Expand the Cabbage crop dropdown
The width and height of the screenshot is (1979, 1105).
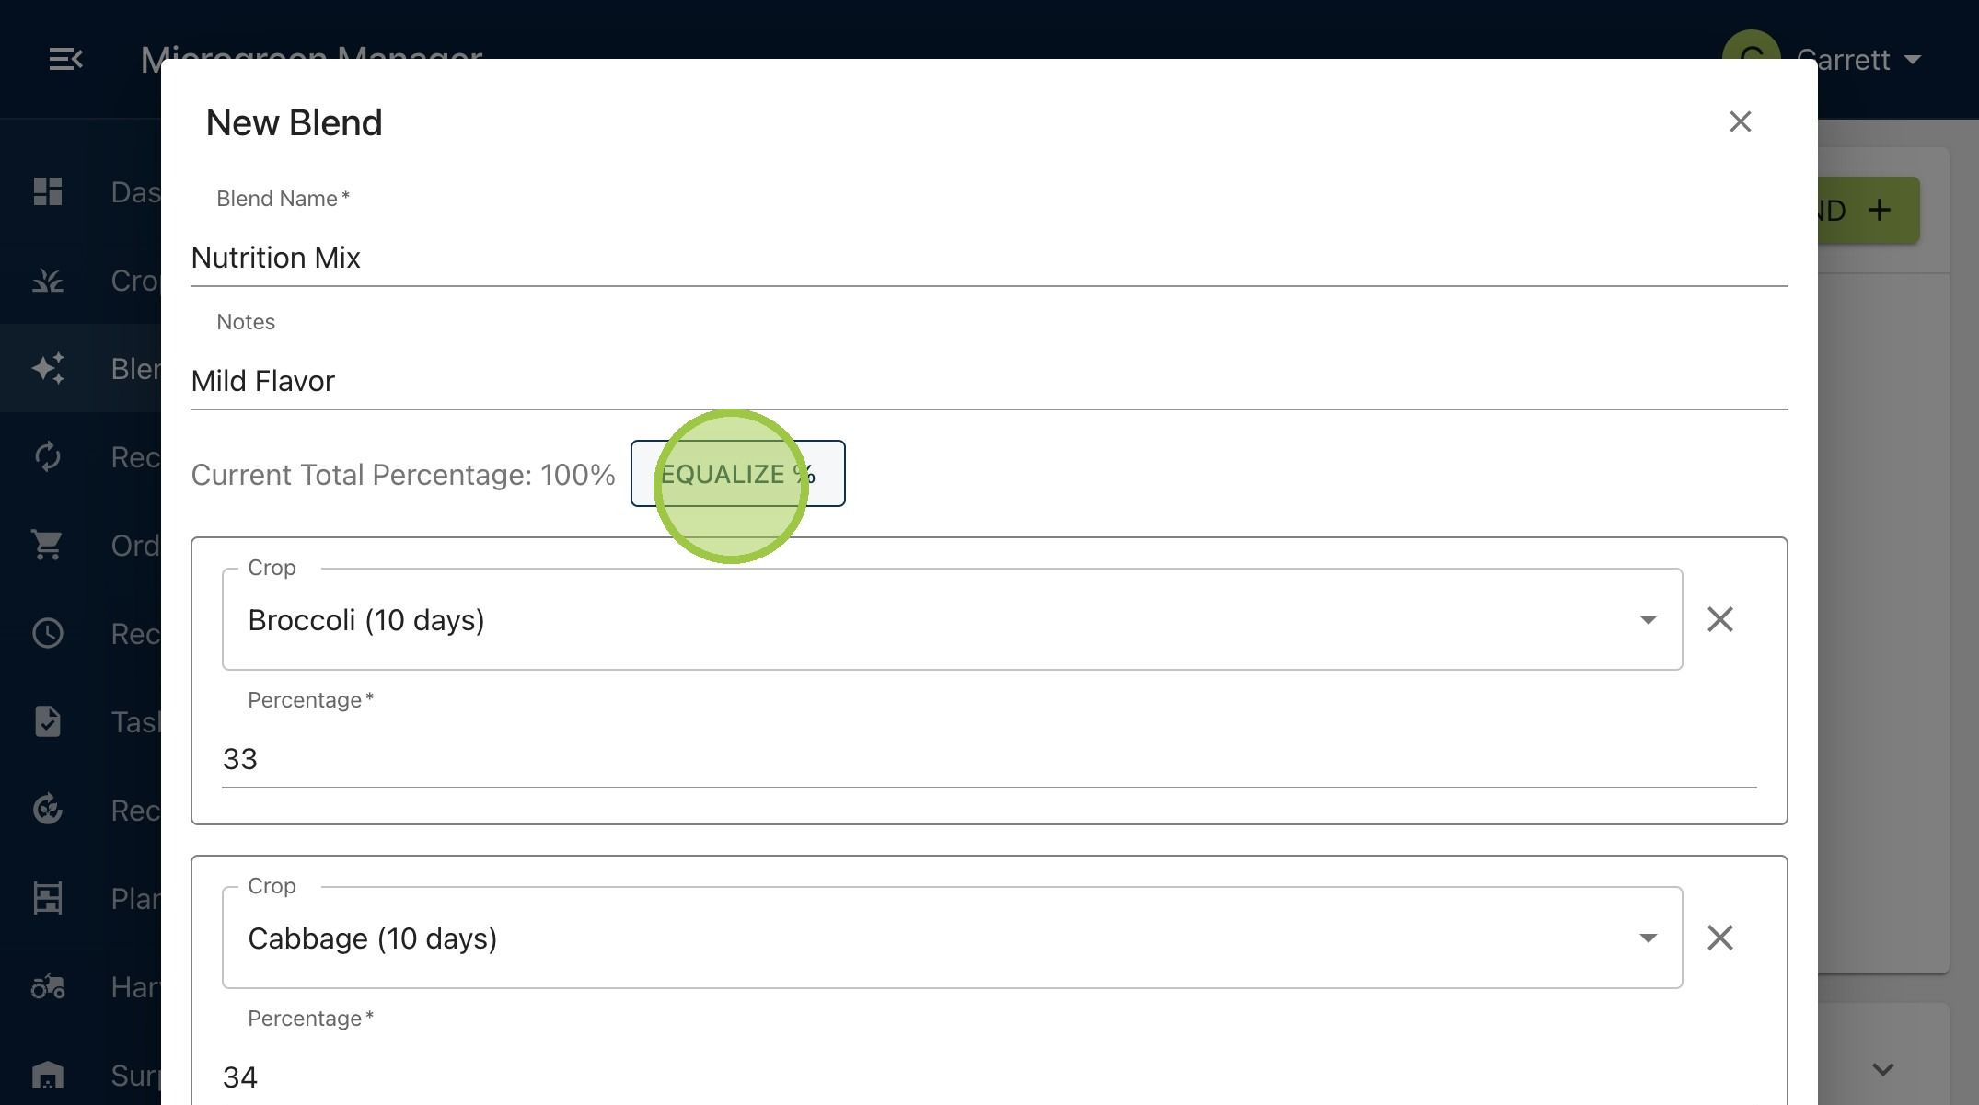pos(952,938)
